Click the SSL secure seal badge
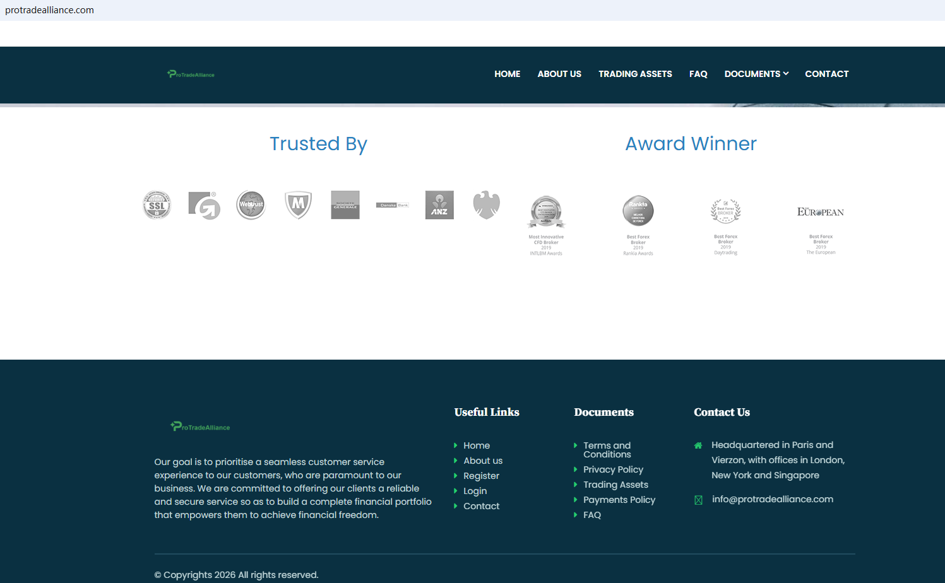Image resolution: width=945 pixels, height=583 pixels. pos(157,205)
